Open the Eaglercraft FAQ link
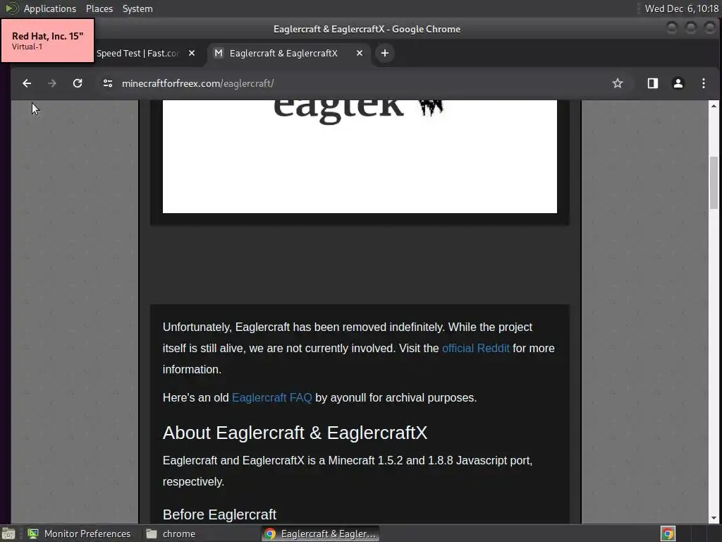 pos(271,398)
